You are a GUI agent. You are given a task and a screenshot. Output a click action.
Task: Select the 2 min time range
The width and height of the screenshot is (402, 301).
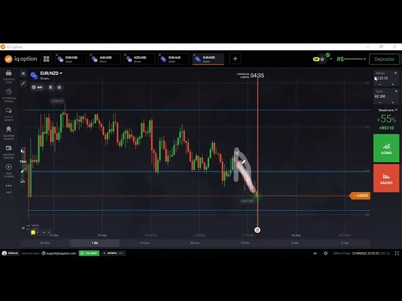coord(345,243)
